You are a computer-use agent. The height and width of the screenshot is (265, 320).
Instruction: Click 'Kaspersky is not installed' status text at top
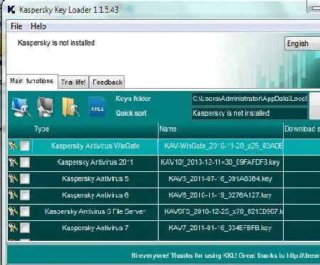(56, 43)
